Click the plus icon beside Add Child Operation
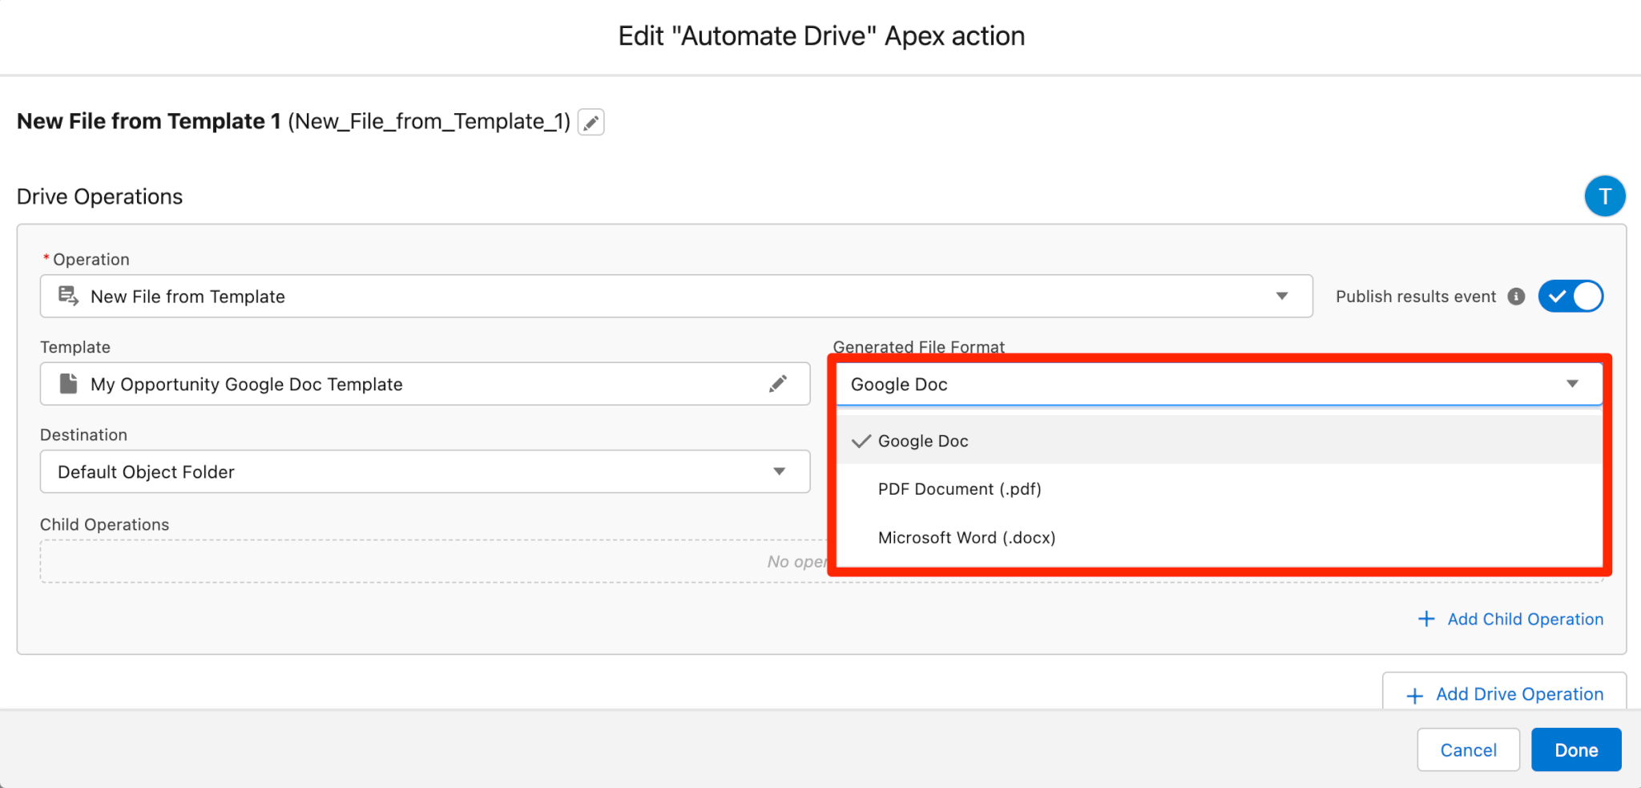 (x=1426, y=619)
